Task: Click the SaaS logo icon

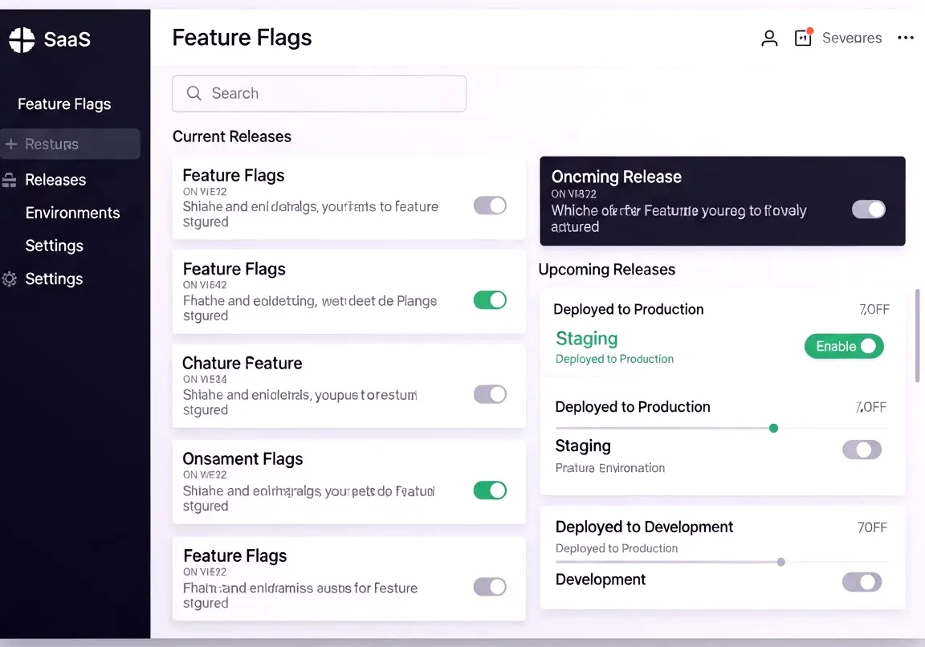Action: 22,39
